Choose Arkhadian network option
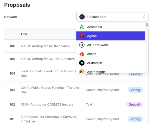This screenshot has width=151, height=124. click(x=94, y=63)
